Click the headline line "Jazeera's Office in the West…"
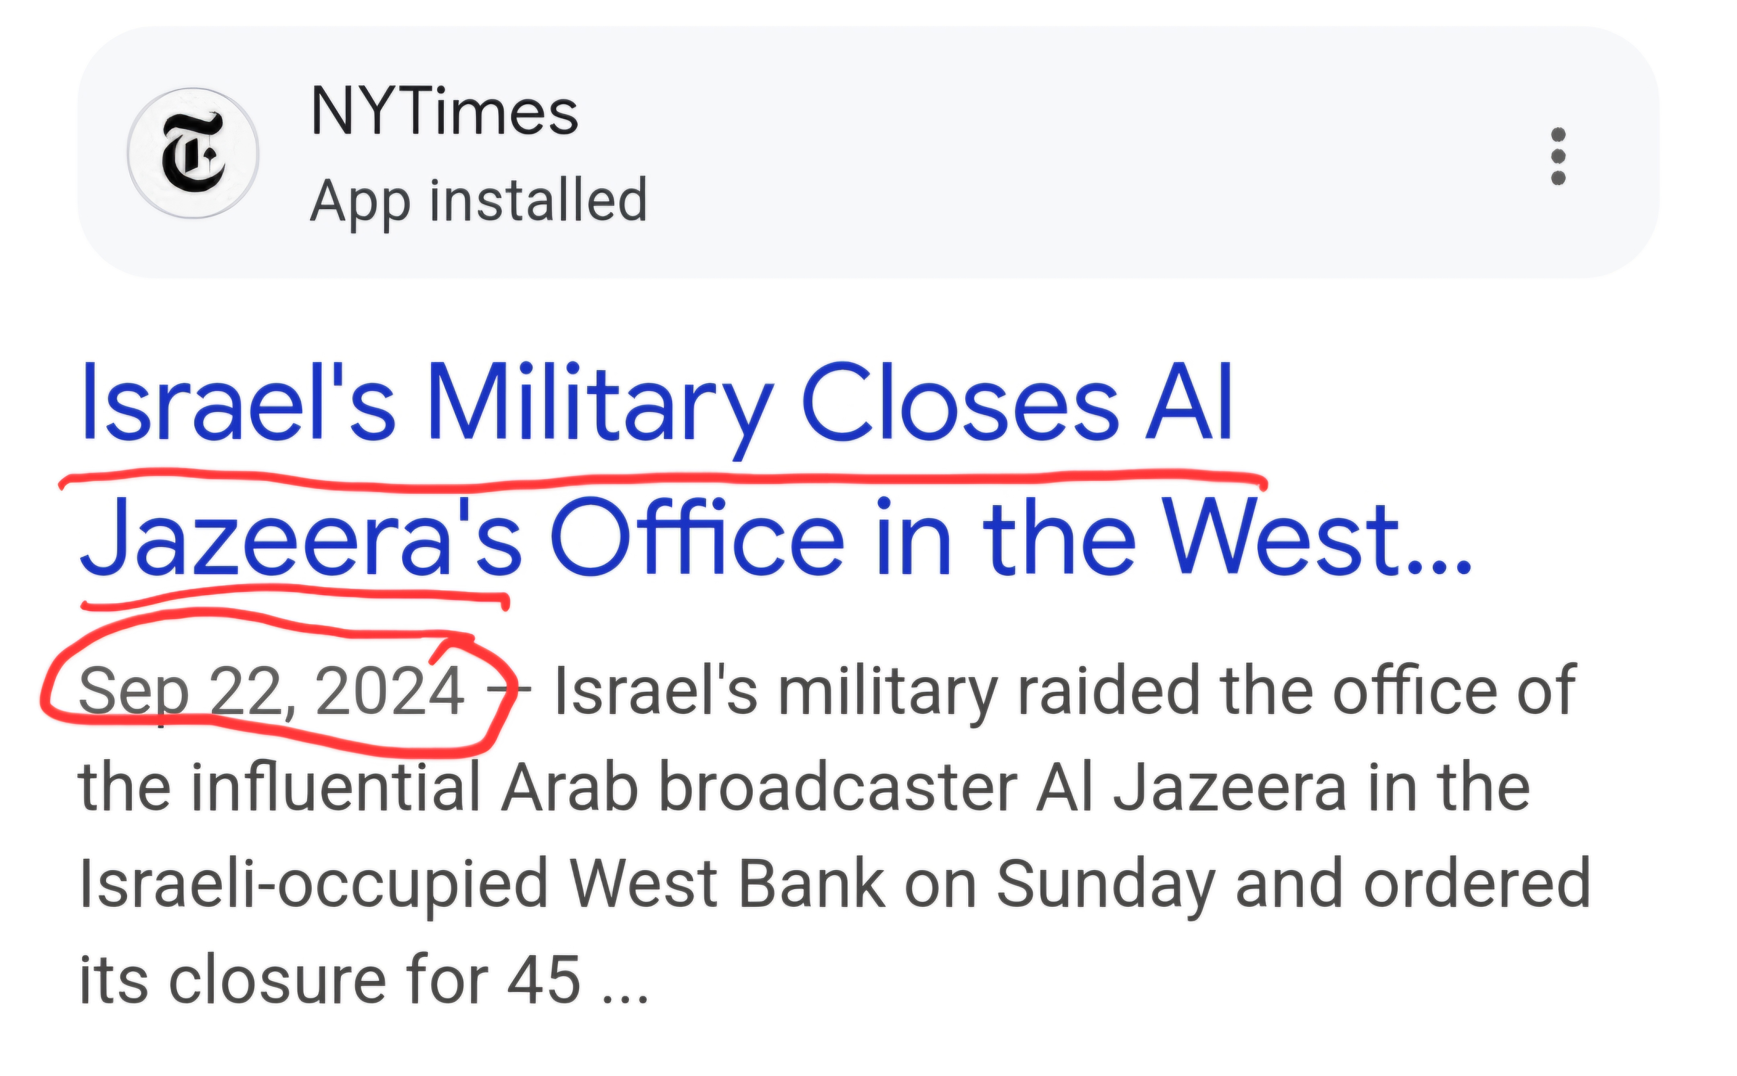 [x=774, y=538]
